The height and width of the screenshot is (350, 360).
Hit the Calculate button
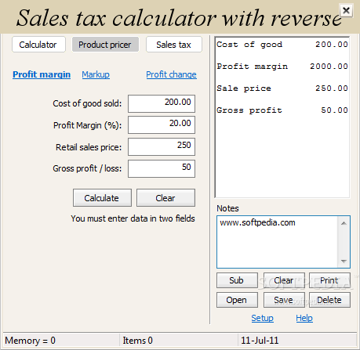[102, 198]
